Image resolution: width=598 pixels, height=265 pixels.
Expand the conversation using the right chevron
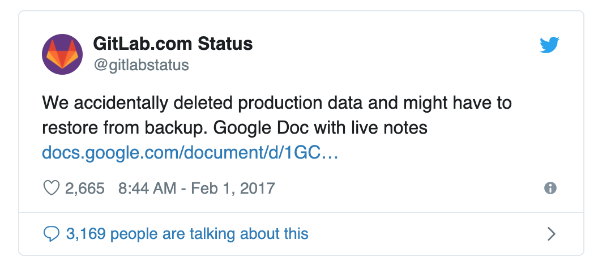click(x=551, y=234)
